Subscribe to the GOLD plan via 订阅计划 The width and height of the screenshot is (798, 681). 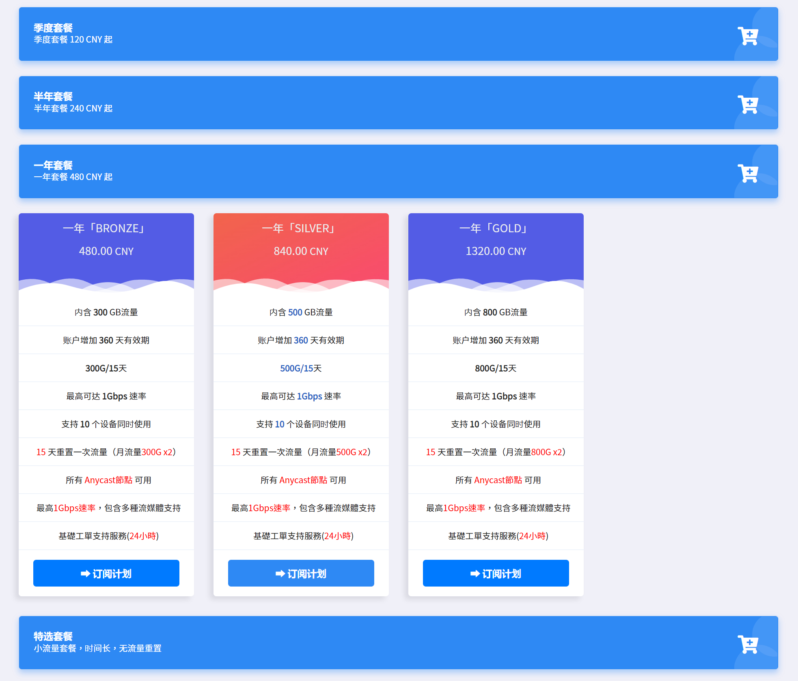[x=496, y=573]
